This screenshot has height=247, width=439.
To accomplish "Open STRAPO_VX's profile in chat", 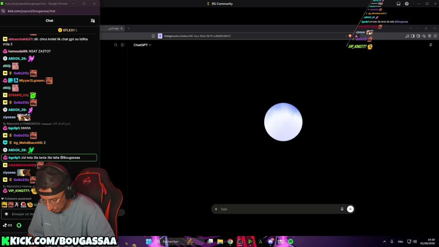I will (18, 95).
